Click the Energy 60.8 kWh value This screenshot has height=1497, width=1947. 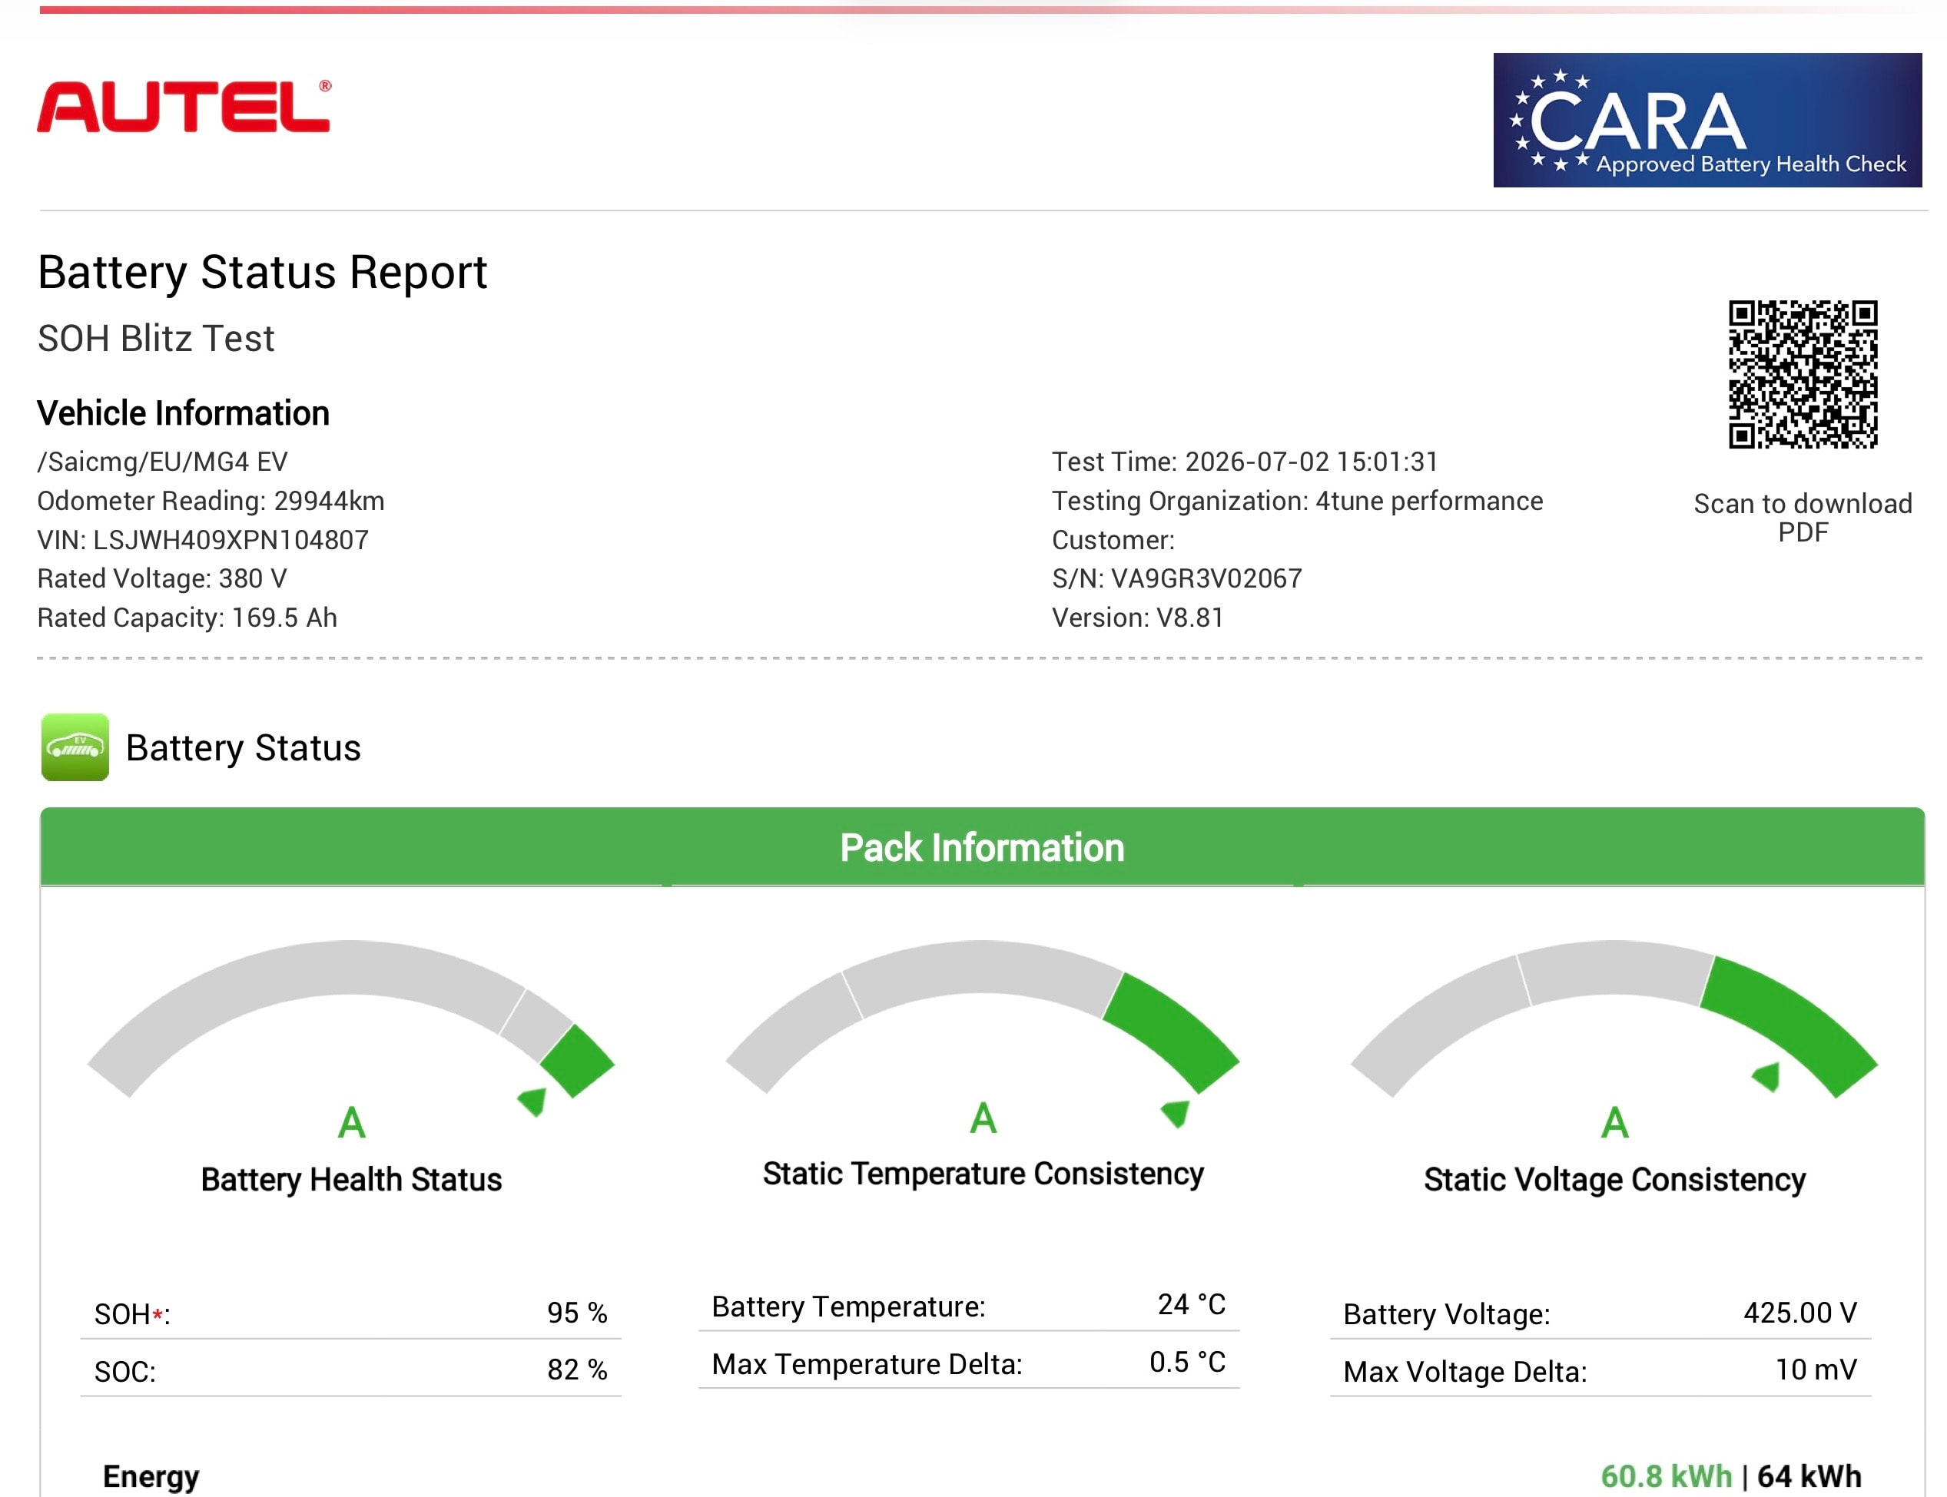[x=1665, y=1475]
